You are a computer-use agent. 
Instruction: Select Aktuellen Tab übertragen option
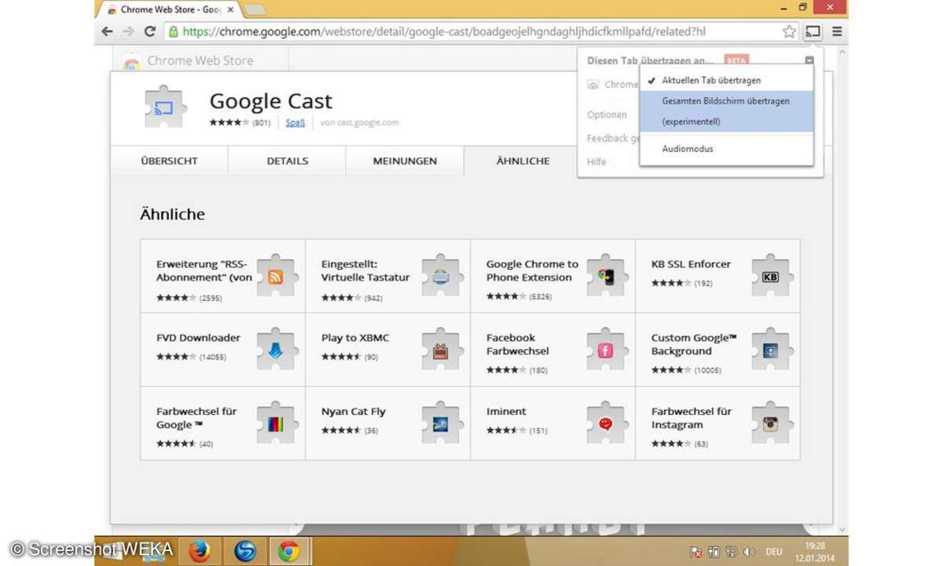[726, 80]
